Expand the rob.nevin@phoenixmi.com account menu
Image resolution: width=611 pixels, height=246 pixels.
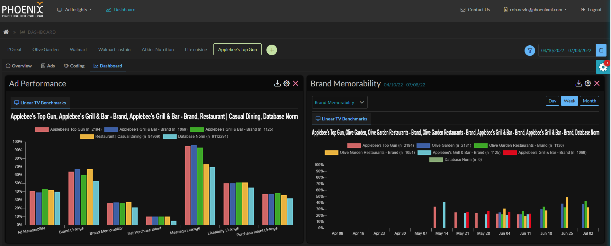pos(535,10)
